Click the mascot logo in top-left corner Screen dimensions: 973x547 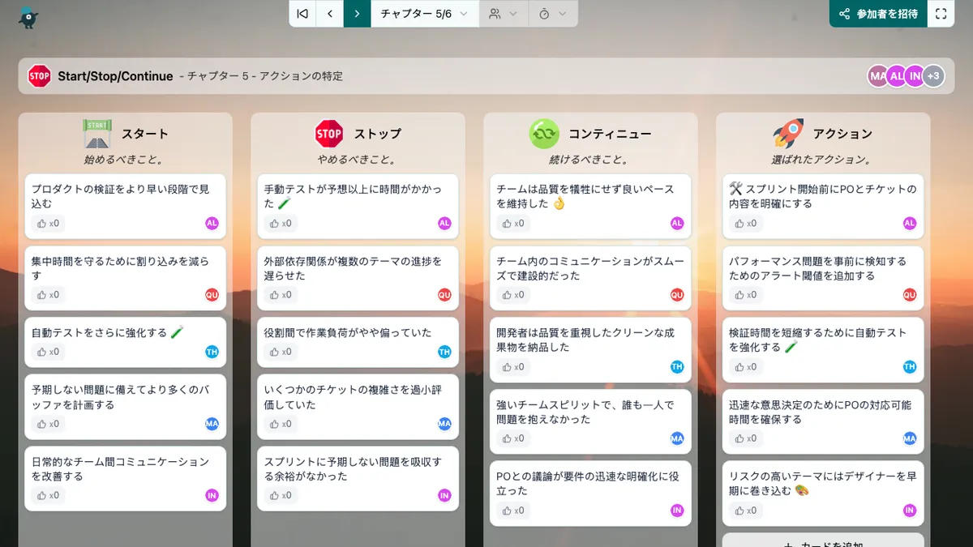point(29,16)
